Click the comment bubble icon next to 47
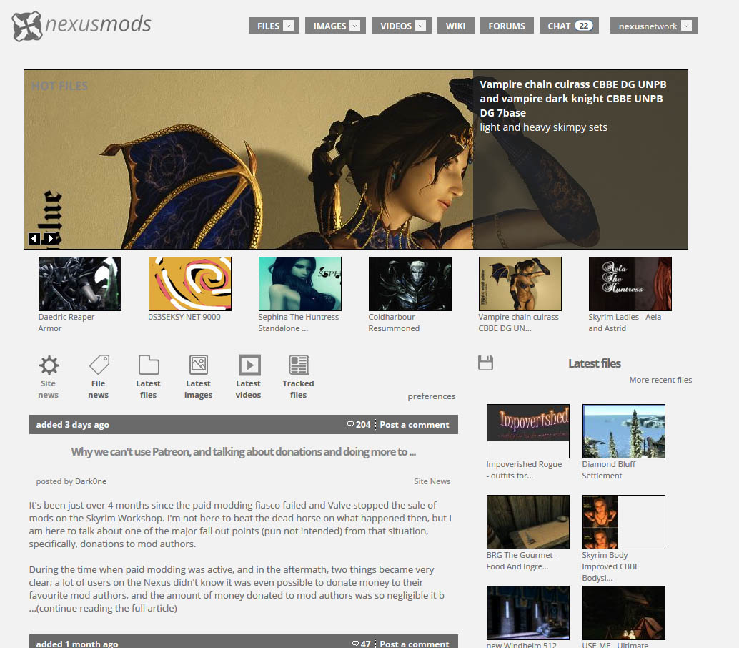The width and height of the screenshot is (739, 648). [x=355, y=643]
